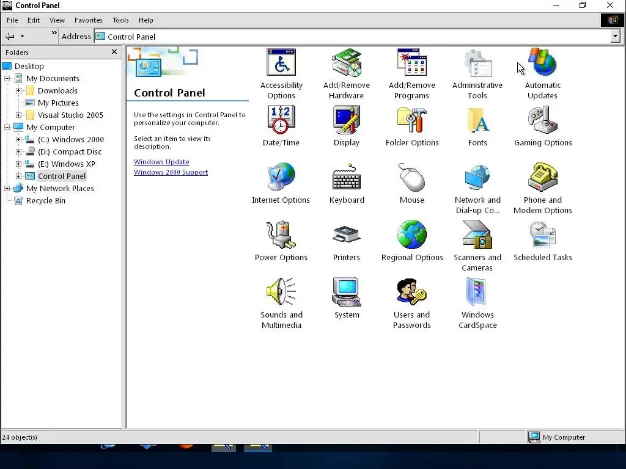
Task: Open Folder Options
Action: pos(412,120)
